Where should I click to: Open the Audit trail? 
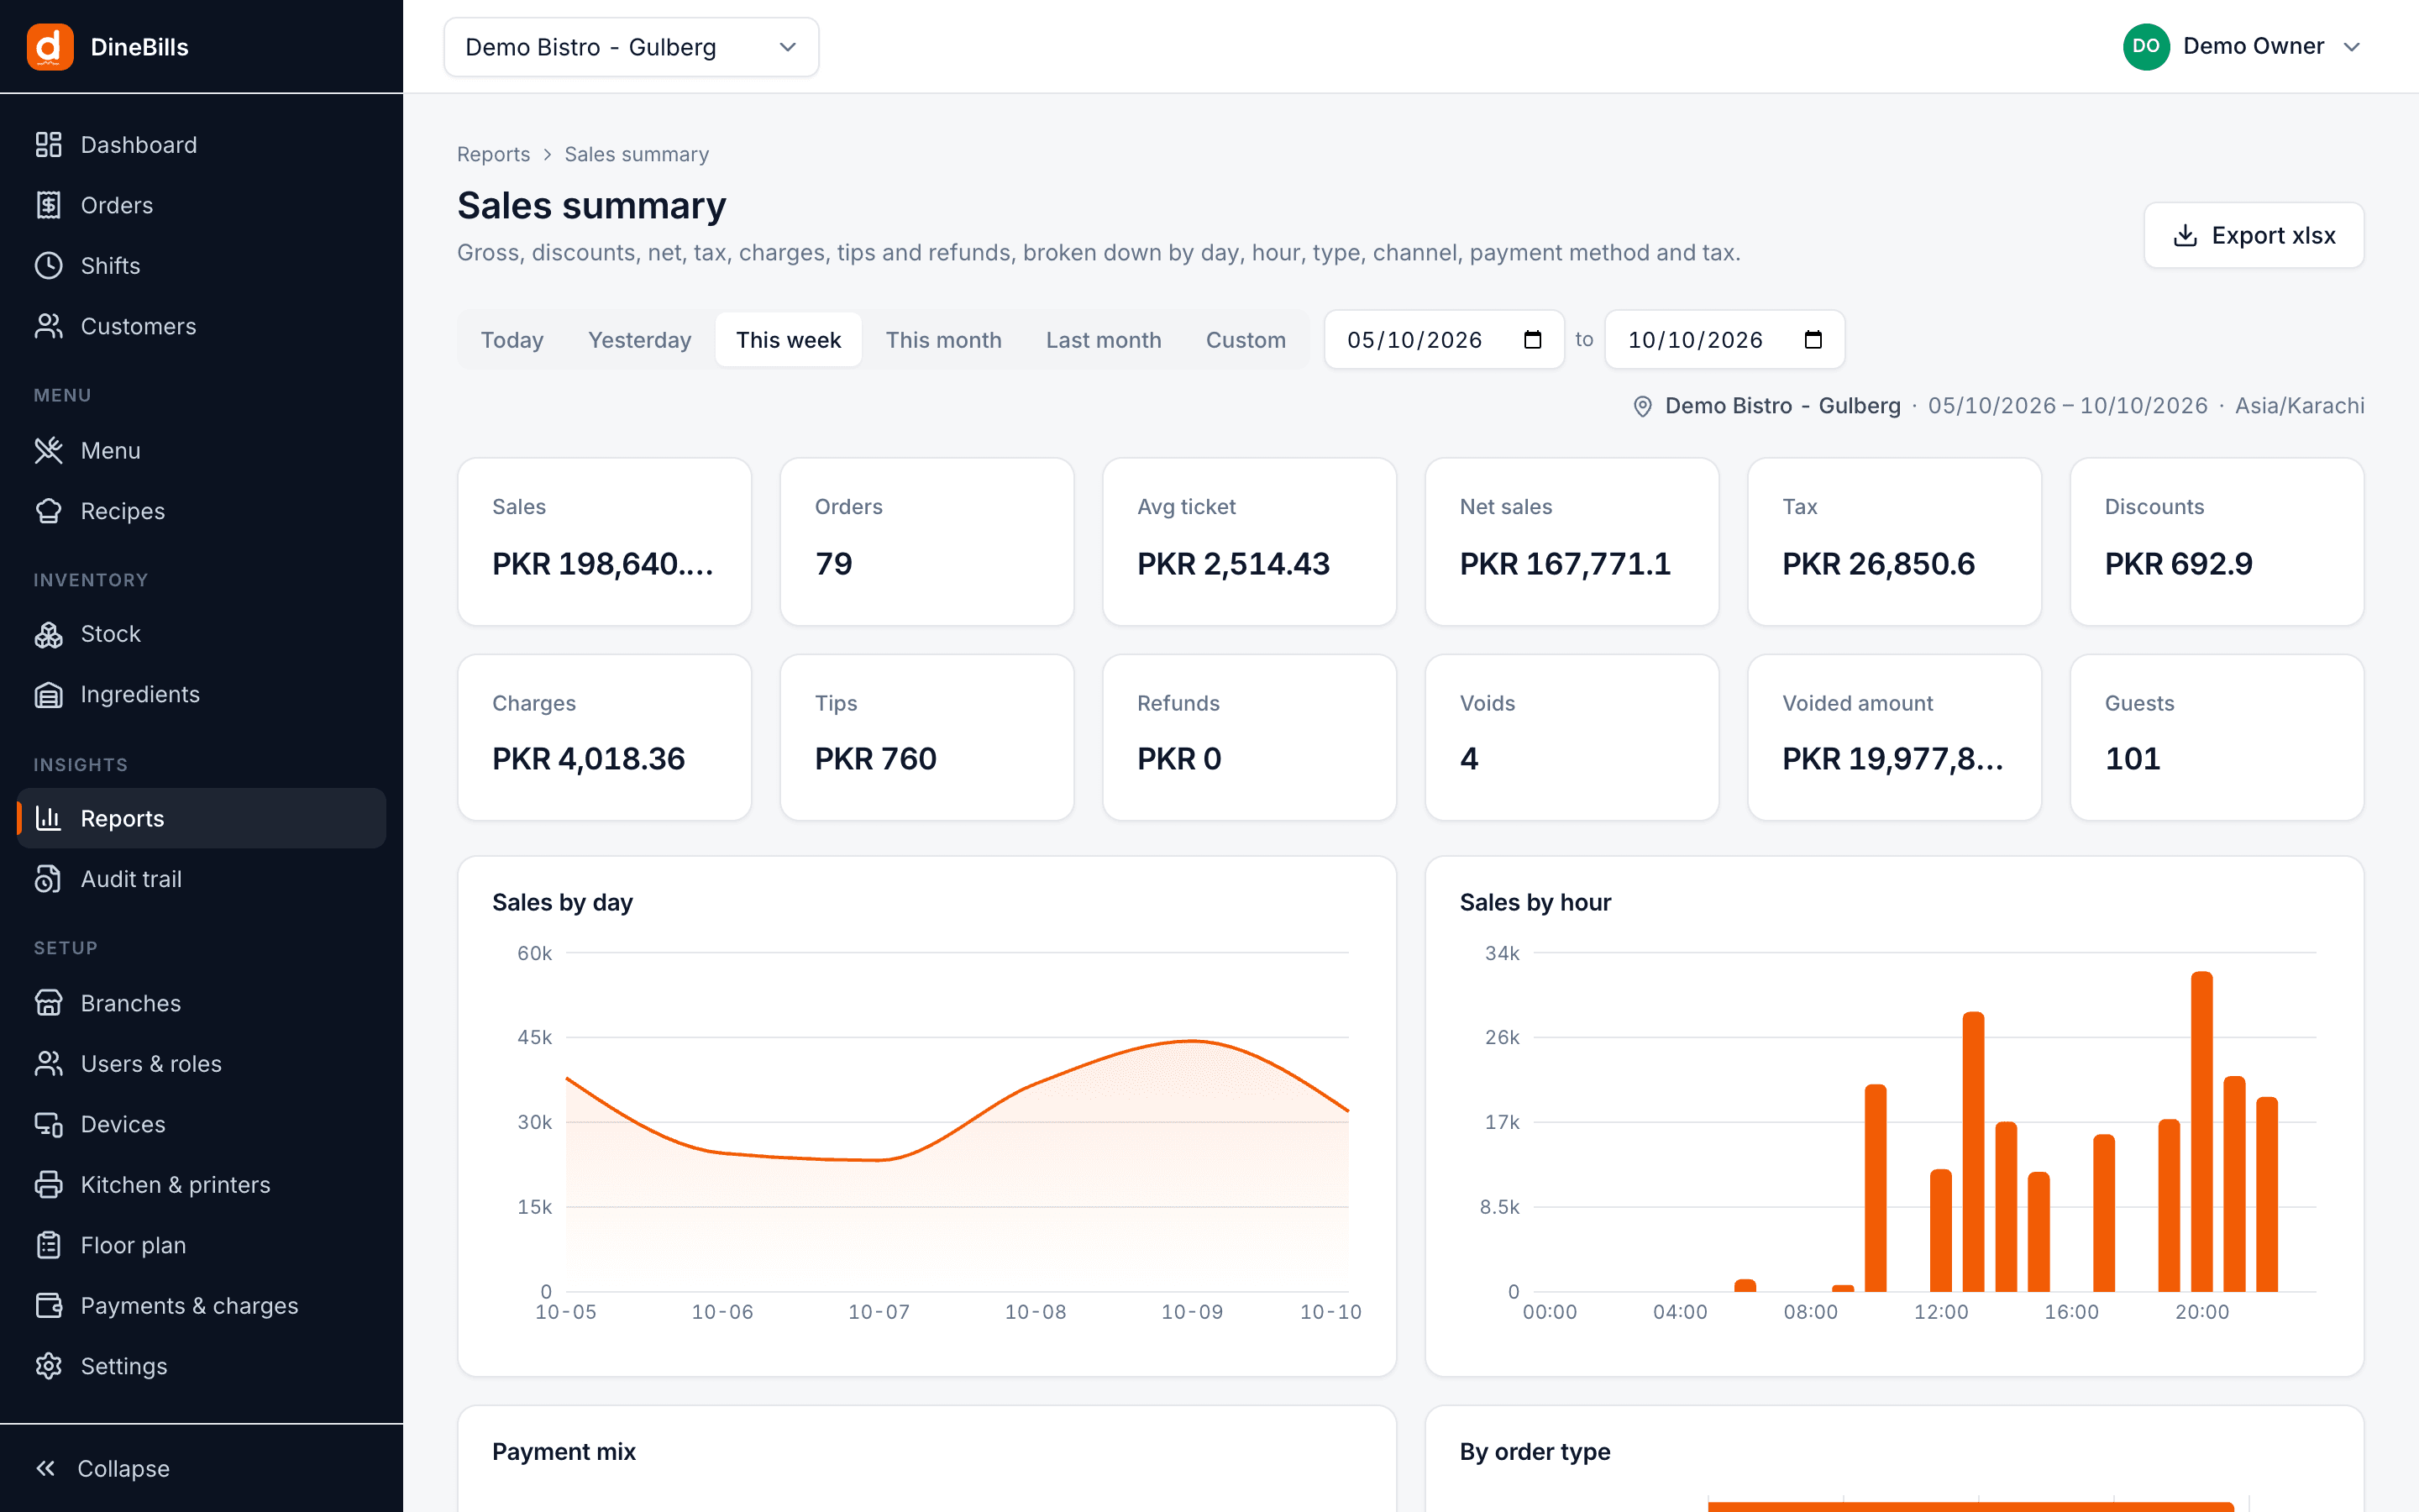tap(201, 879)
